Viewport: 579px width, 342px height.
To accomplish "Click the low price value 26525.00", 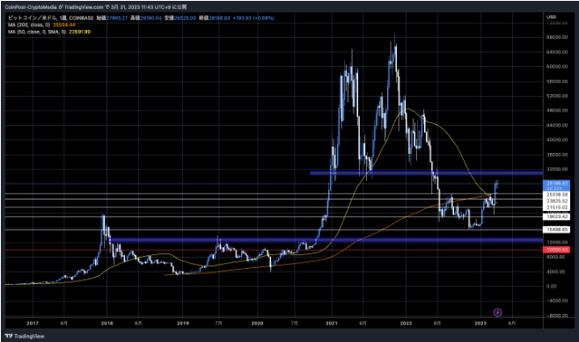I will [185, 18].
